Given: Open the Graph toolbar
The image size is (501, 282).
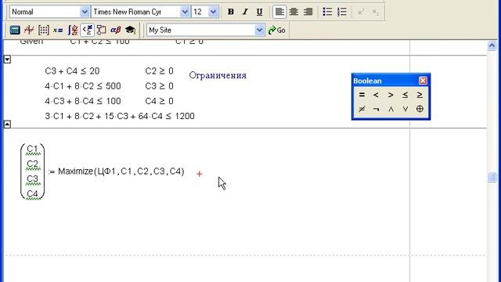Looking at the screenshot, I should [29, 30].
